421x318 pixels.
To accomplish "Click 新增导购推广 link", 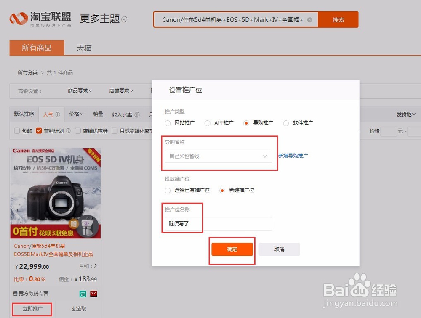I will pyautogui.click(x=293, y=156).
